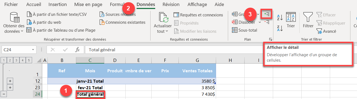Screen dimensions: 357x99
Task: Select the Données tab
Action: click(146, 4)
